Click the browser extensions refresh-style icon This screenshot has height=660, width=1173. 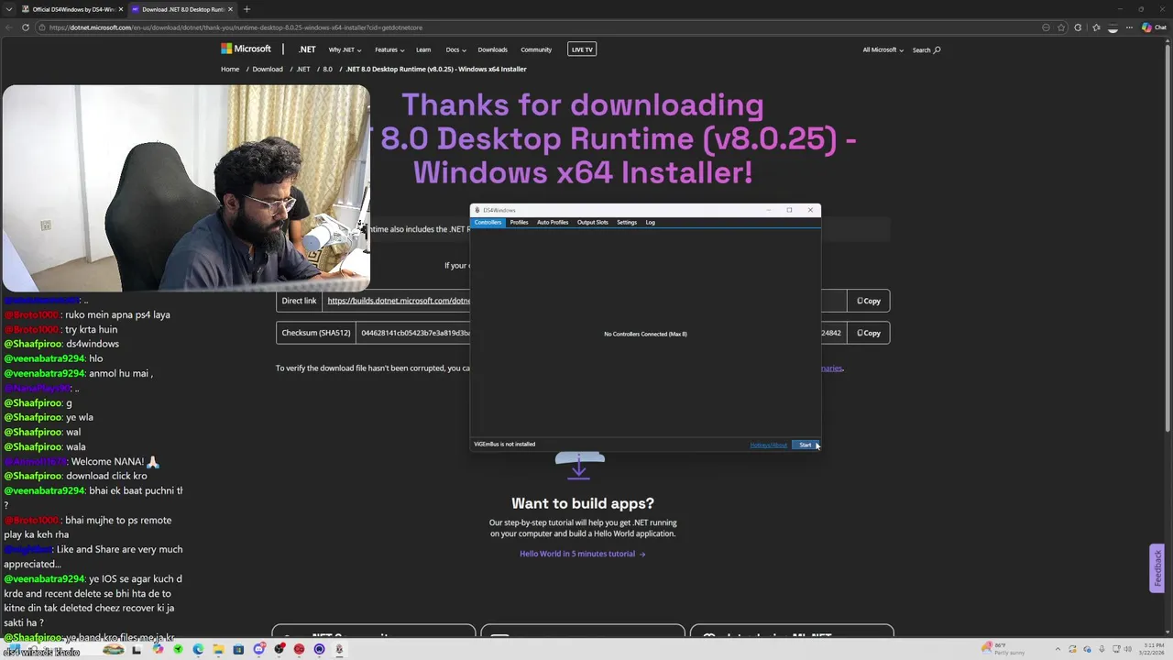1078,27
